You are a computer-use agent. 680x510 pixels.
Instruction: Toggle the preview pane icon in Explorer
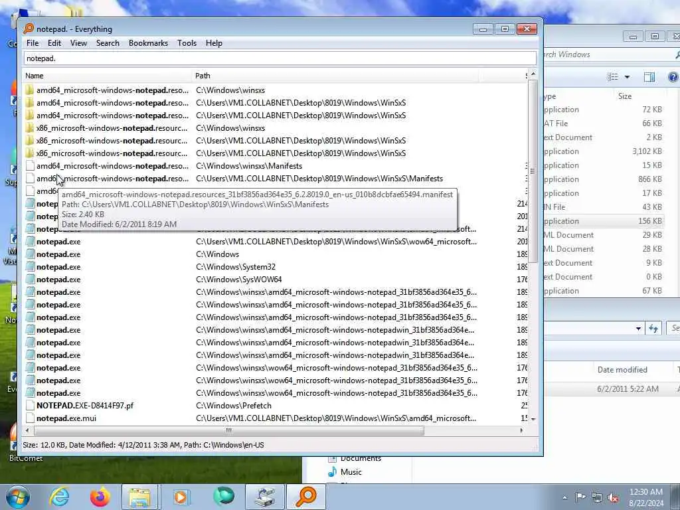pyautogui.click(x=649, y=77)
